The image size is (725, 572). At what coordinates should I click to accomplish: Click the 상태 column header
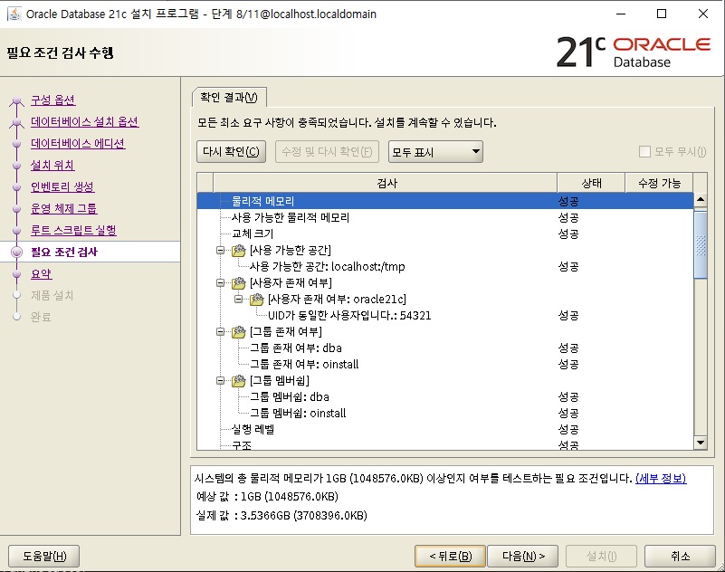(591, 183)
